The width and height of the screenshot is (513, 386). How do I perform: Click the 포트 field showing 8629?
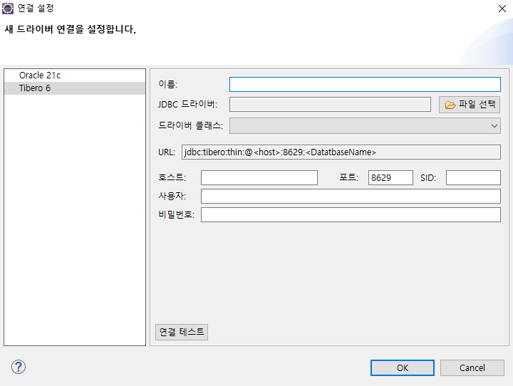coord(390,177)
